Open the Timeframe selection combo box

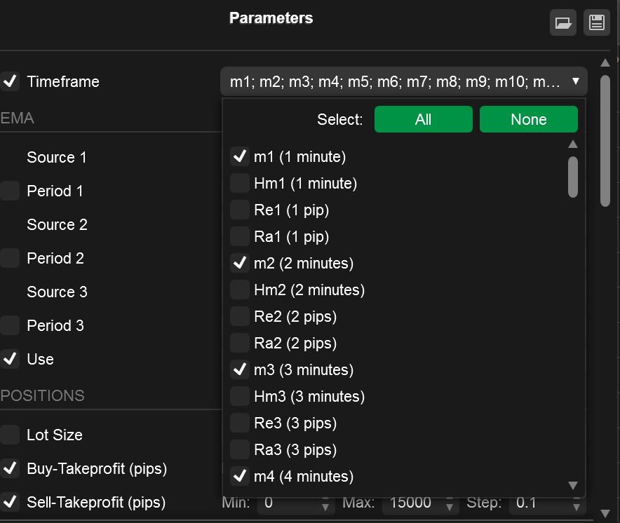404,81
